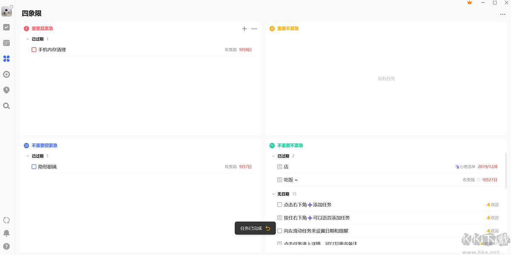Mark 隐形眼镜 task as complete
Viewport: 511px width, 255px height.
(x=34, y=167)
